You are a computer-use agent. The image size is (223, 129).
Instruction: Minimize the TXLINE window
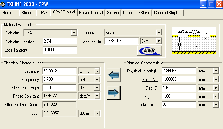pos(203,4)
